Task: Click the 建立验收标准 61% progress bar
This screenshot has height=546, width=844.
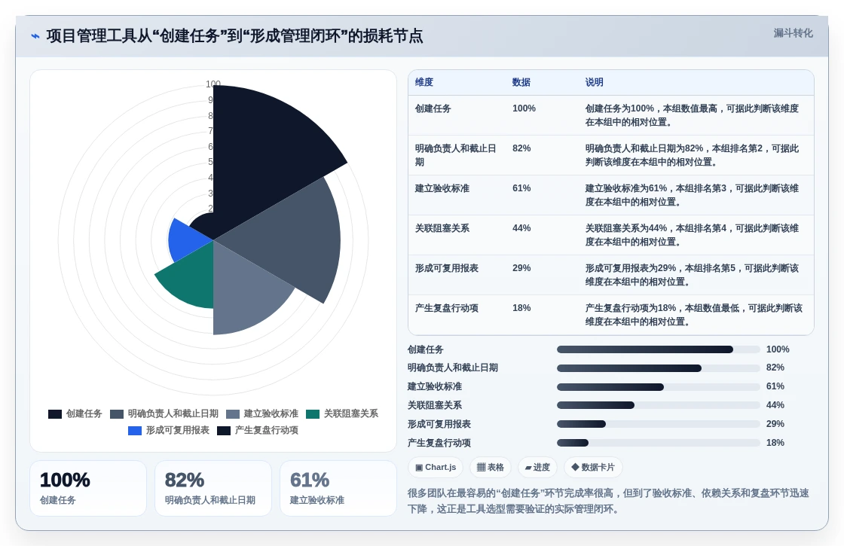Action: [659, 387]
